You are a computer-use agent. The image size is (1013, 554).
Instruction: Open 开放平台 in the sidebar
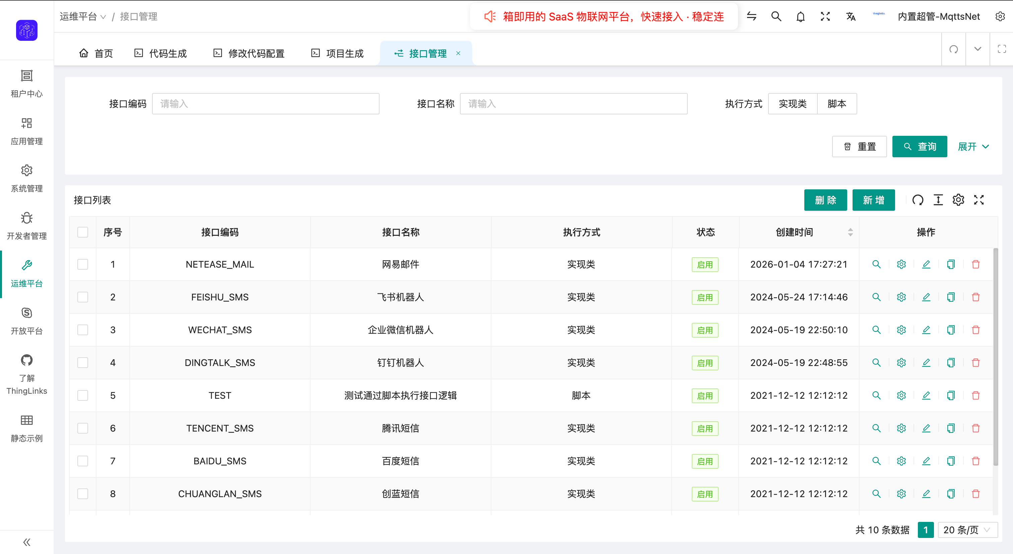(x=27, y=321)
